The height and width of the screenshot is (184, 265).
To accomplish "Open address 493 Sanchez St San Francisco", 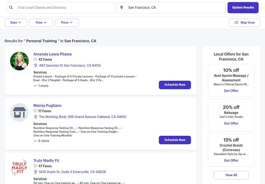I will pyautogui.click(x=69, y=65).
